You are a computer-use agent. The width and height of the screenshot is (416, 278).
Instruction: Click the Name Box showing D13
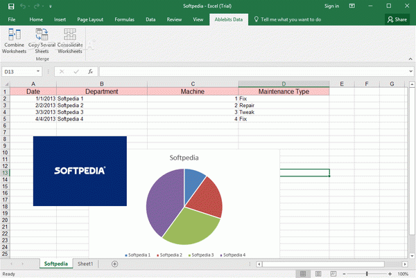19,72
